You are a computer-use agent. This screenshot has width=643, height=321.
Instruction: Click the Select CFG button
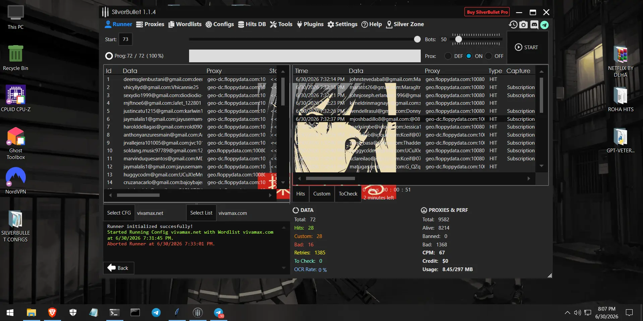point(119,213)
